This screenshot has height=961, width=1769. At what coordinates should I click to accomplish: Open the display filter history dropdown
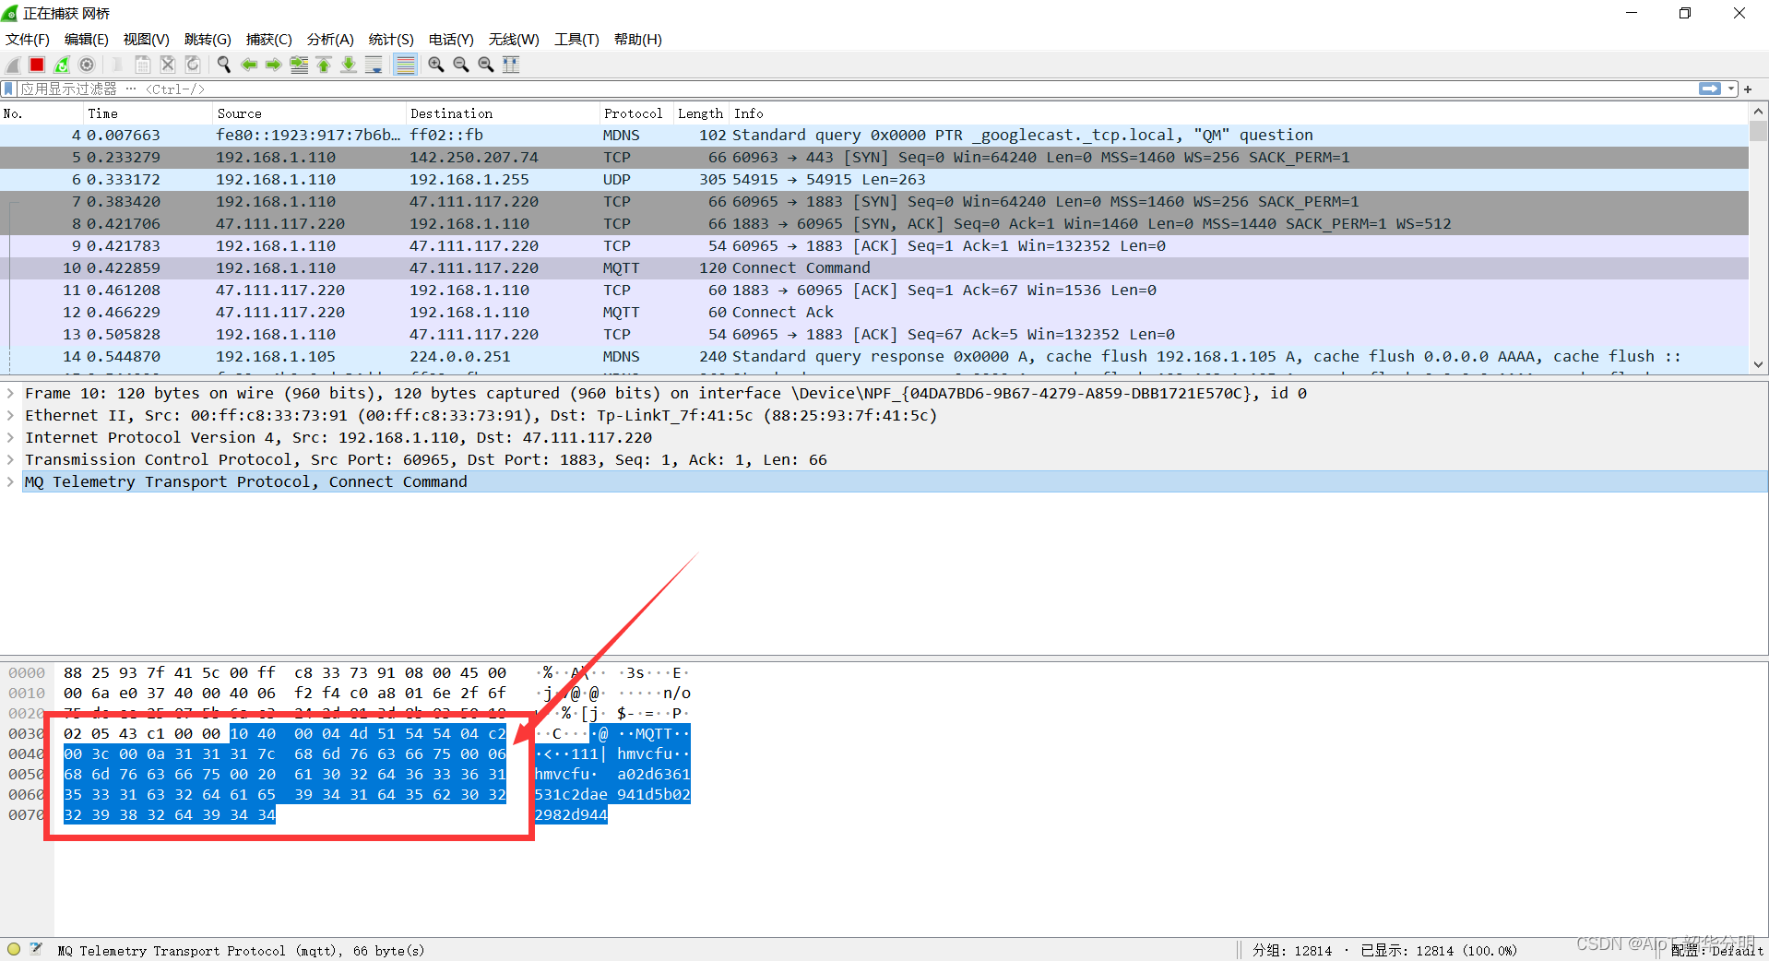tap(1731, 89)
